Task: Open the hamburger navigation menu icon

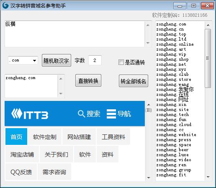Action: [111, 114]
